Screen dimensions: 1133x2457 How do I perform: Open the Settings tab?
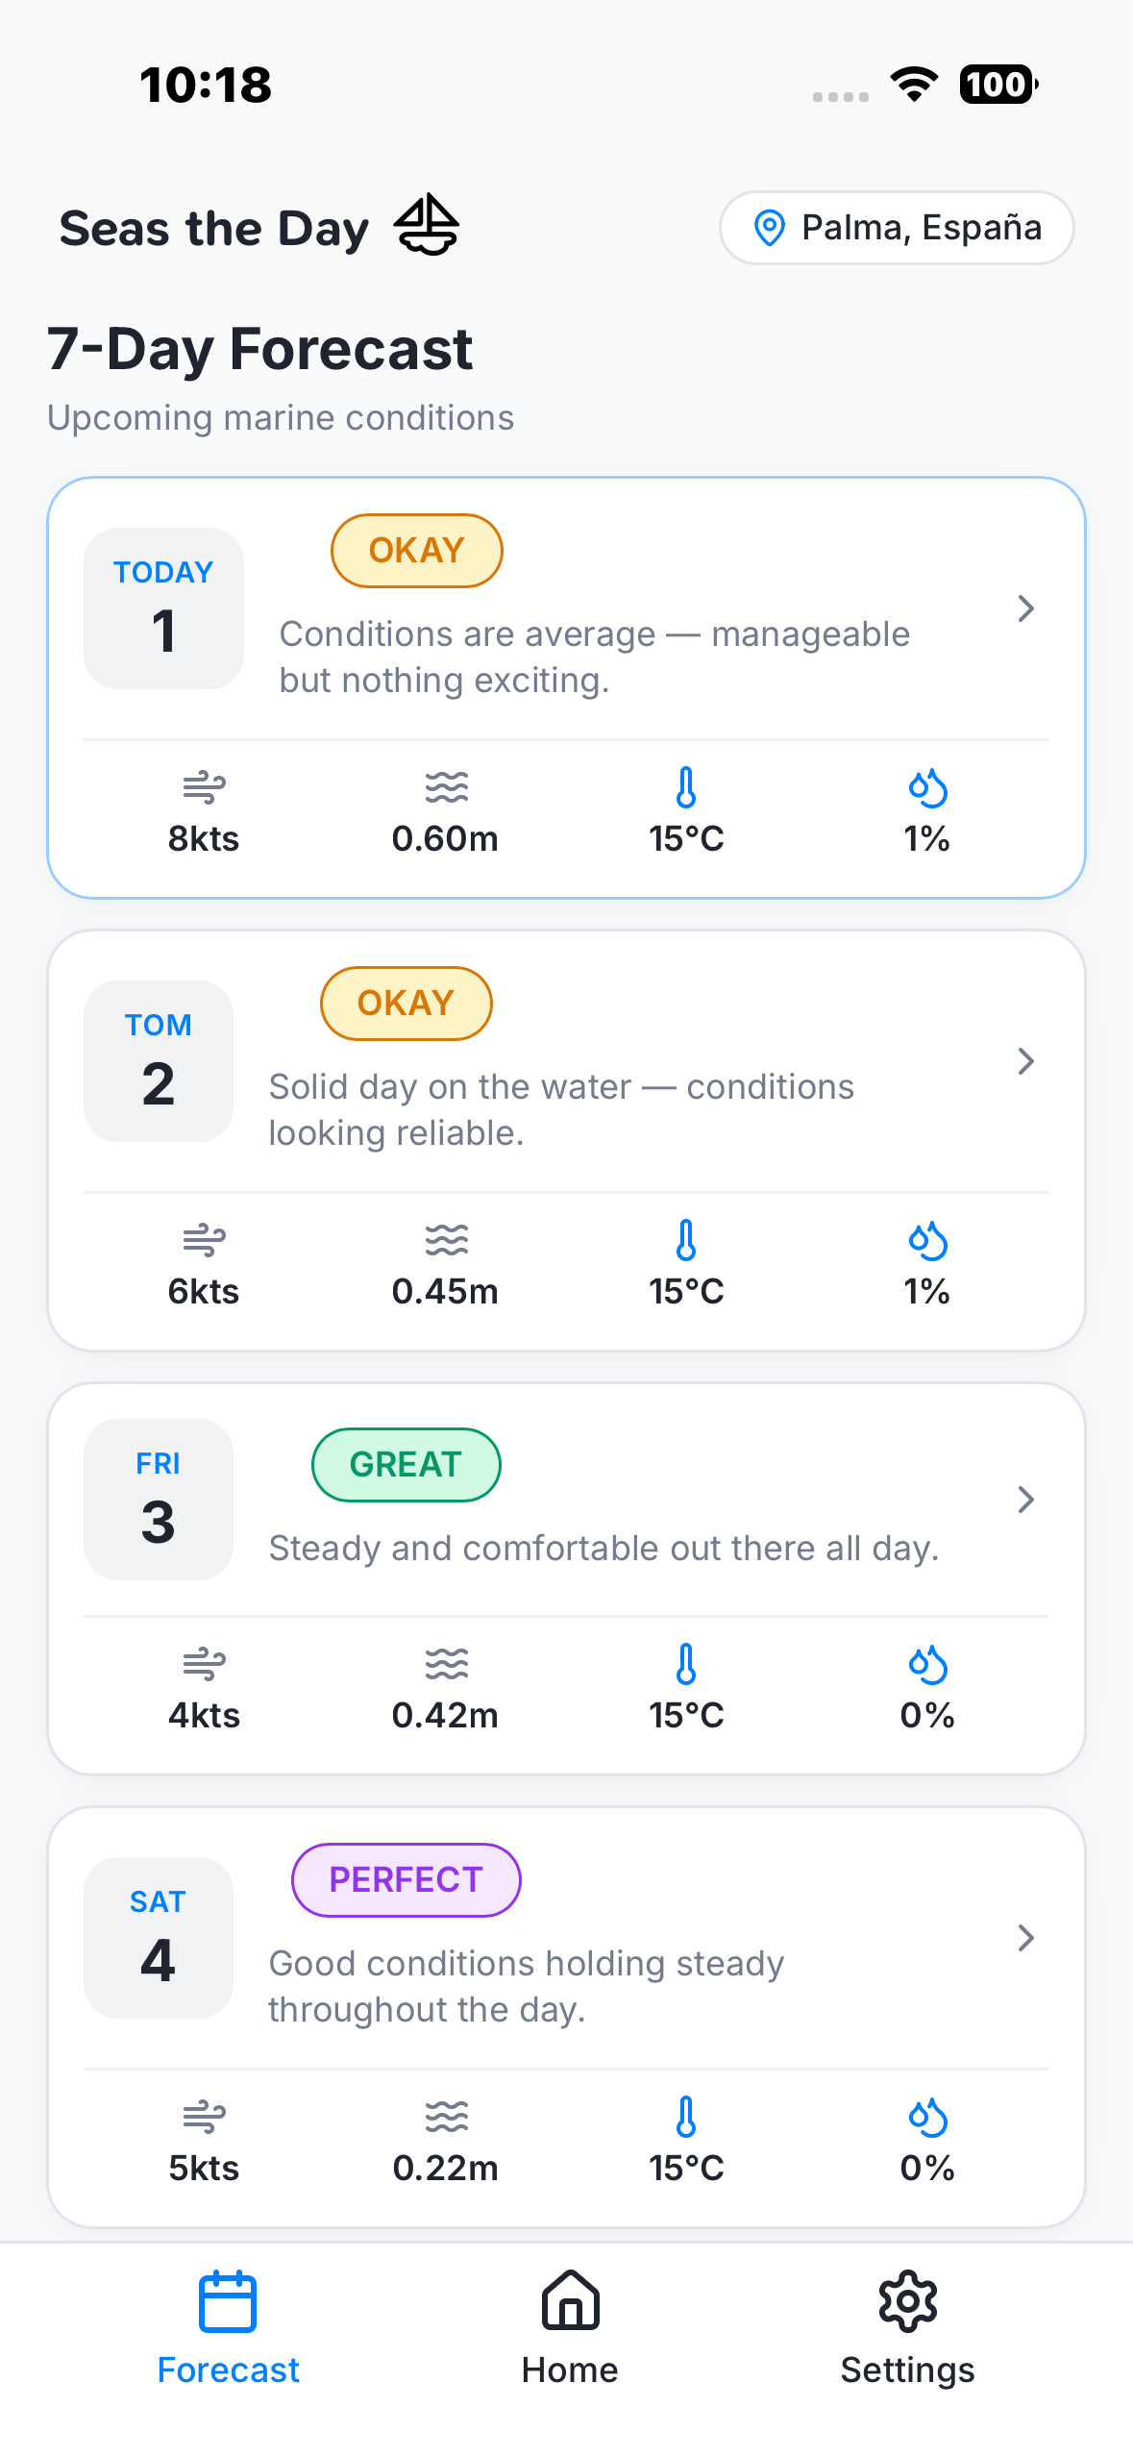pyautogui.click(x=907, y=2328)
